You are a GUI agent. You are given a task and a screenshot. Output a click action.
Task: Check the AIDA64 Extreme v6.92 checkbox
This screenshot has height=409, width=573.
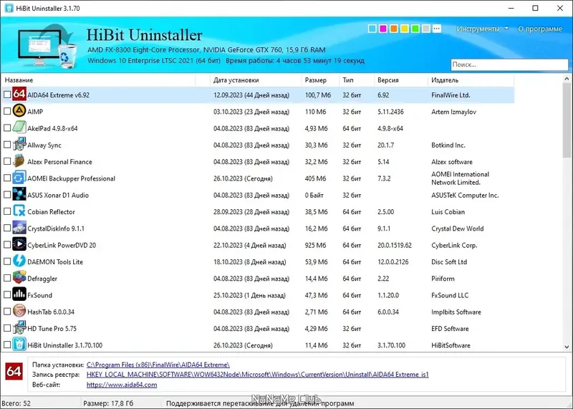click(7, 95)
